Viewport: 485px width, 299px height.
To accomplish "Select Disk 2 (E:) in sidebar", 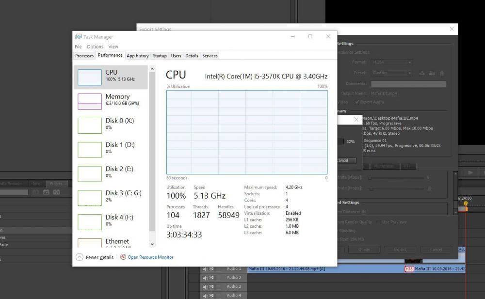I will 111,173.
